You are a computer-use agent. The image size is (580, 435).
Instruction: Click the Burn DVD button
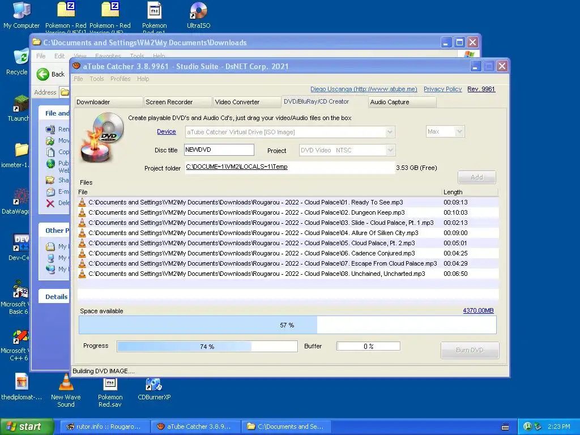[470, 350]
